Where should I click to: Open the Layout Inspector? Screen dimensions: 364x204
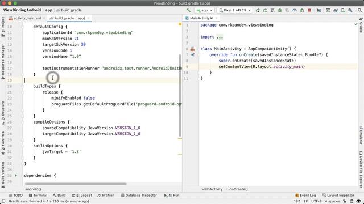[338, 195]
